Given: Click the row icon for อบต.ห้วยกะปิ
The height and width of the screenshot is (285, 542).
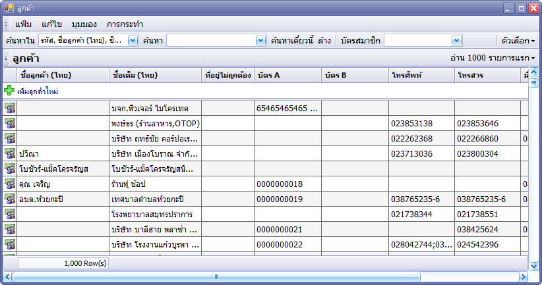Looking at the screenshot, I should (10, 199).
